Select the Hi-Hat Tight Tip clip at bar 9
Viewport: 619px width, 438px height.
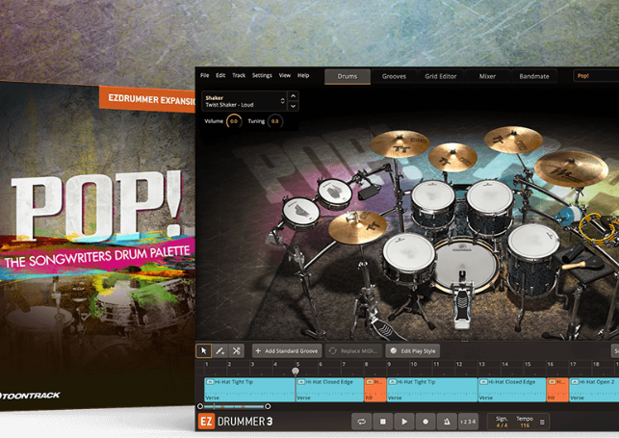(x=432, y=390)
